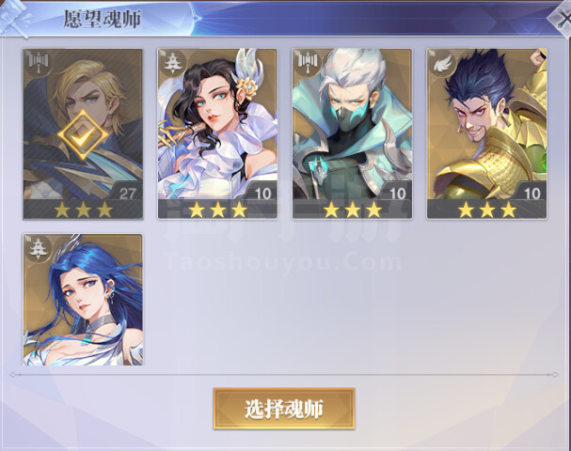Screen dimensions: 571x451
Task: Click the class emblem on blonde hero card
Action: coord(40,62)
